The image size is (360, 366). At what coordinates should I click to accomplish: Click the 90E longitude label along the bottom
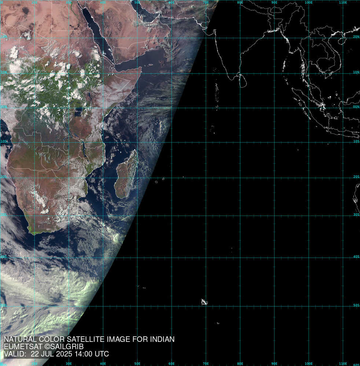274,364
